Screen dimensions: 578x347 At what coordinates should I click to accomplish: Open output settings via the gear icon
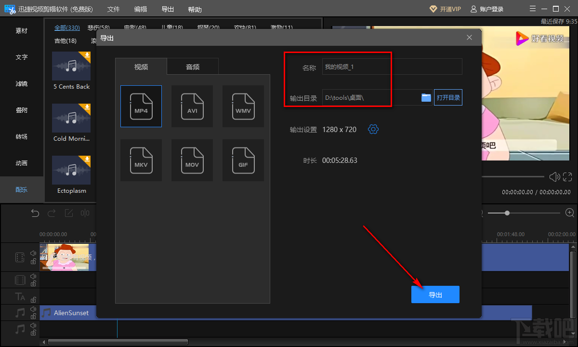[373, 129]
